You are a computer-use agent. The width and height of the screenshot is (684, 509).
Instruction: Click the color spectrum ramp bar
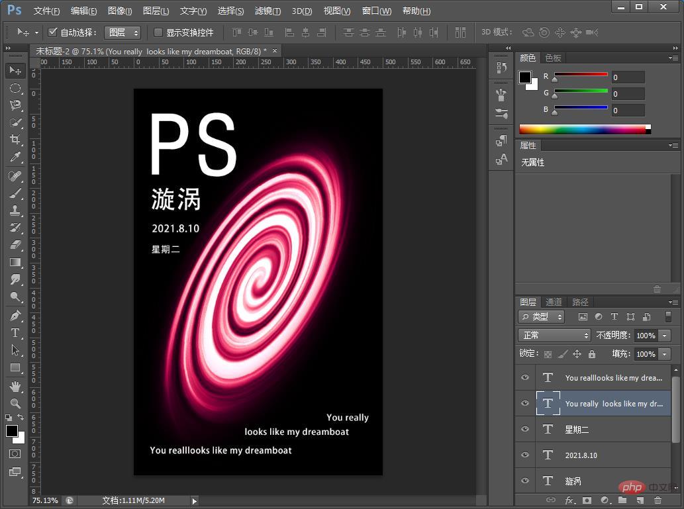pos(582,129)
